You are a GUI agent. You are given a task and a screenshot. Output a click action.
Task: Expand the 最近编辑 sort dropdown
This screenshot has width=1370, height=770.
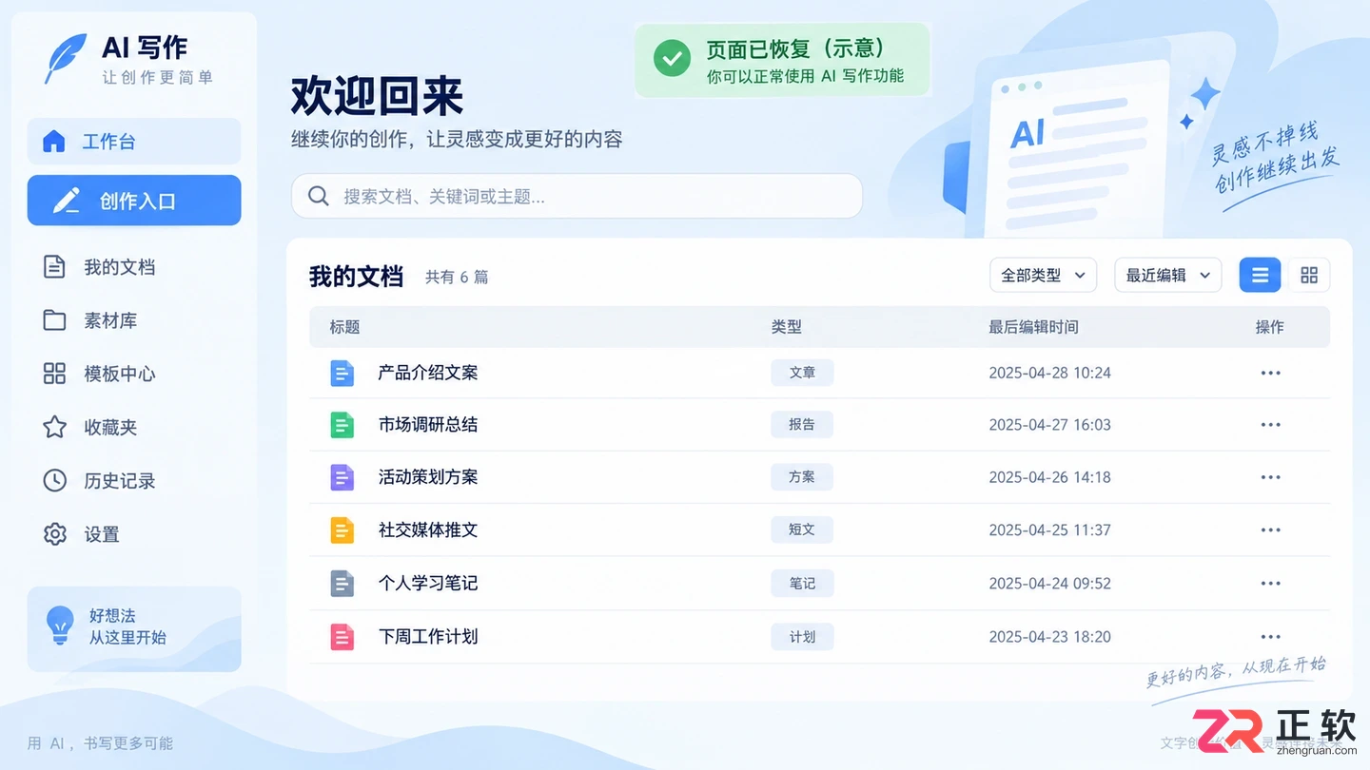[x=1167, y=276]
